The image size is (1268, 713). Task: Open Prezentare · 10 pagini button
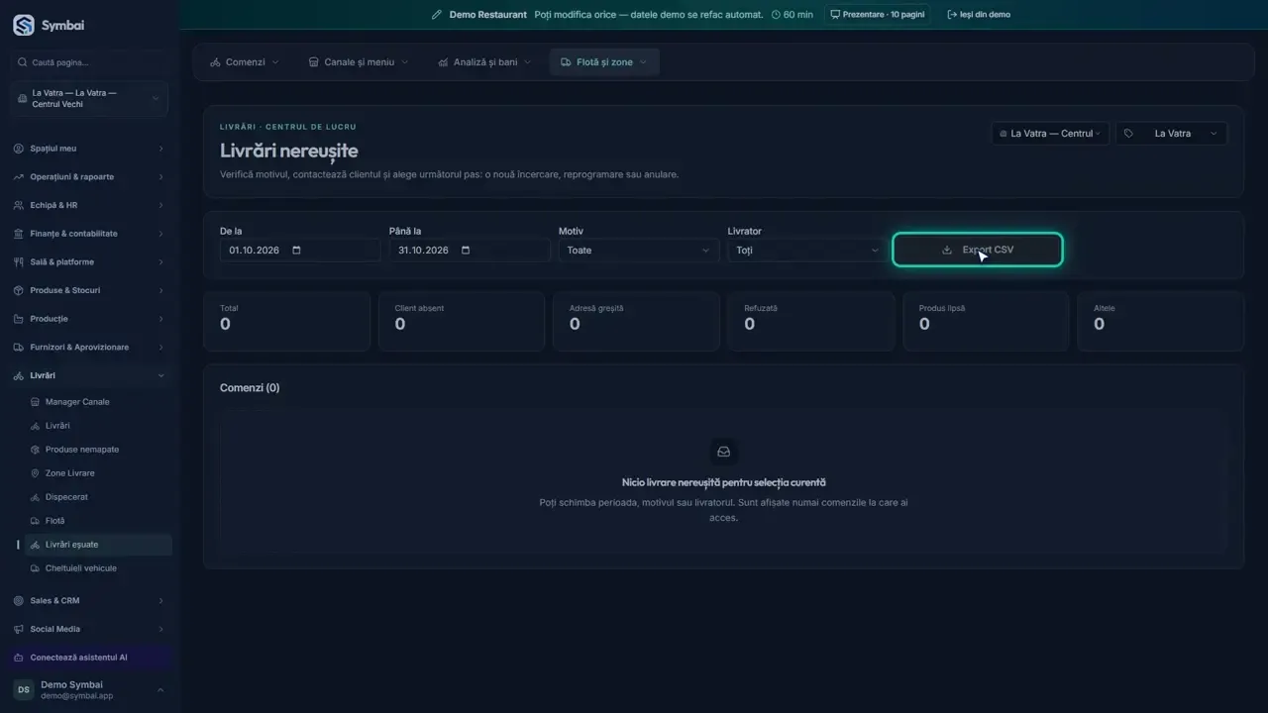[x=877, y=15]
